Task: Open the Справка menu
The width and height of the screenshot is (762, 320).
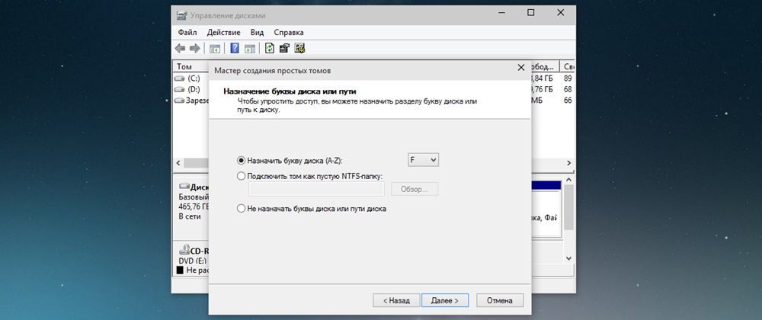Action: click(289, 33)
